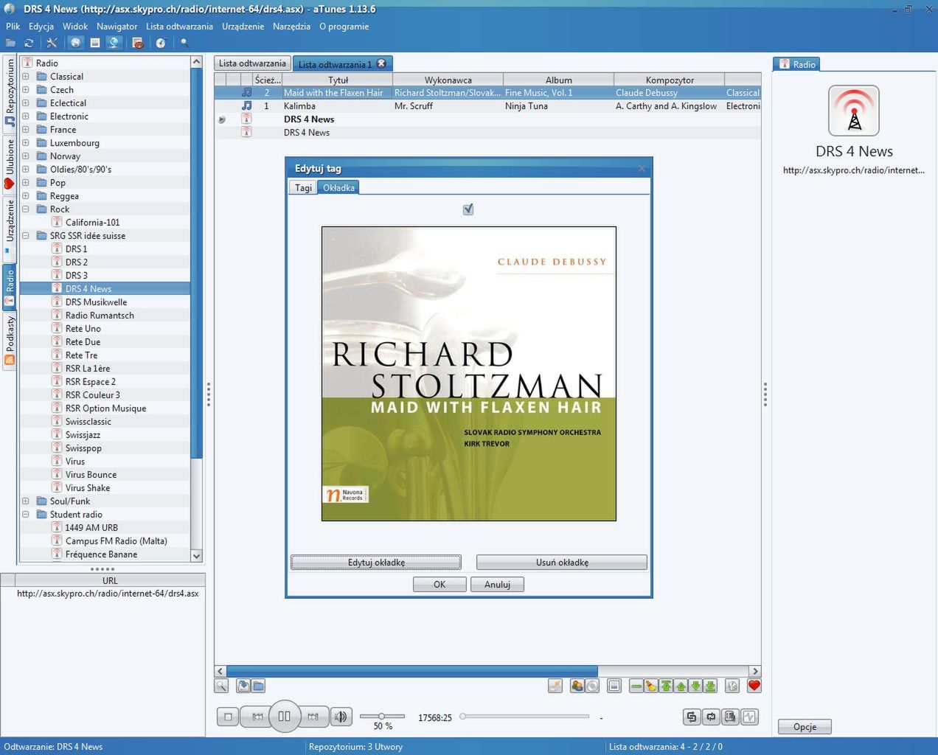Click the CD ripper toolbar icon
This screenshot has width=938, height=755.
point(161,44)
